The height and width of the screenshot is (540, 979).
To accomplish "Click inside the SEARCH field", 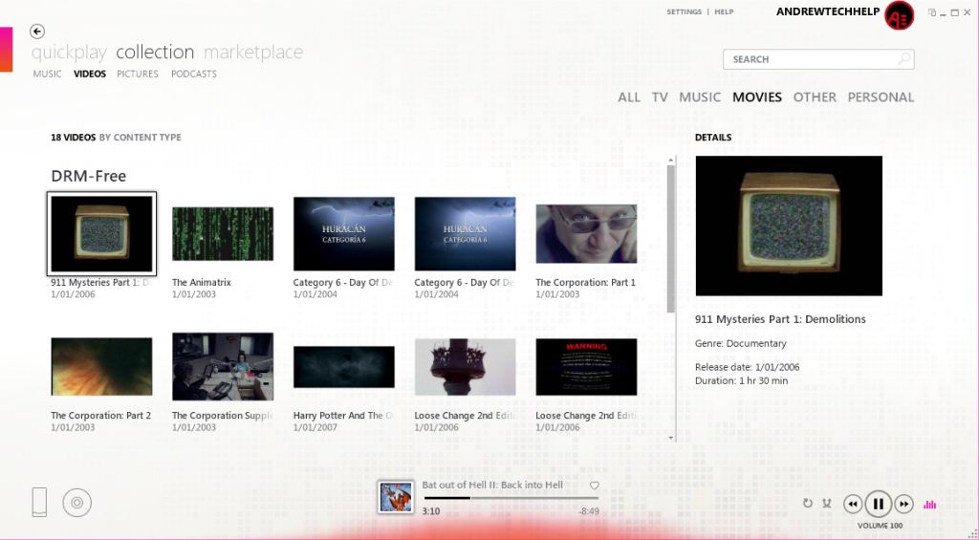I will [818, 59].
